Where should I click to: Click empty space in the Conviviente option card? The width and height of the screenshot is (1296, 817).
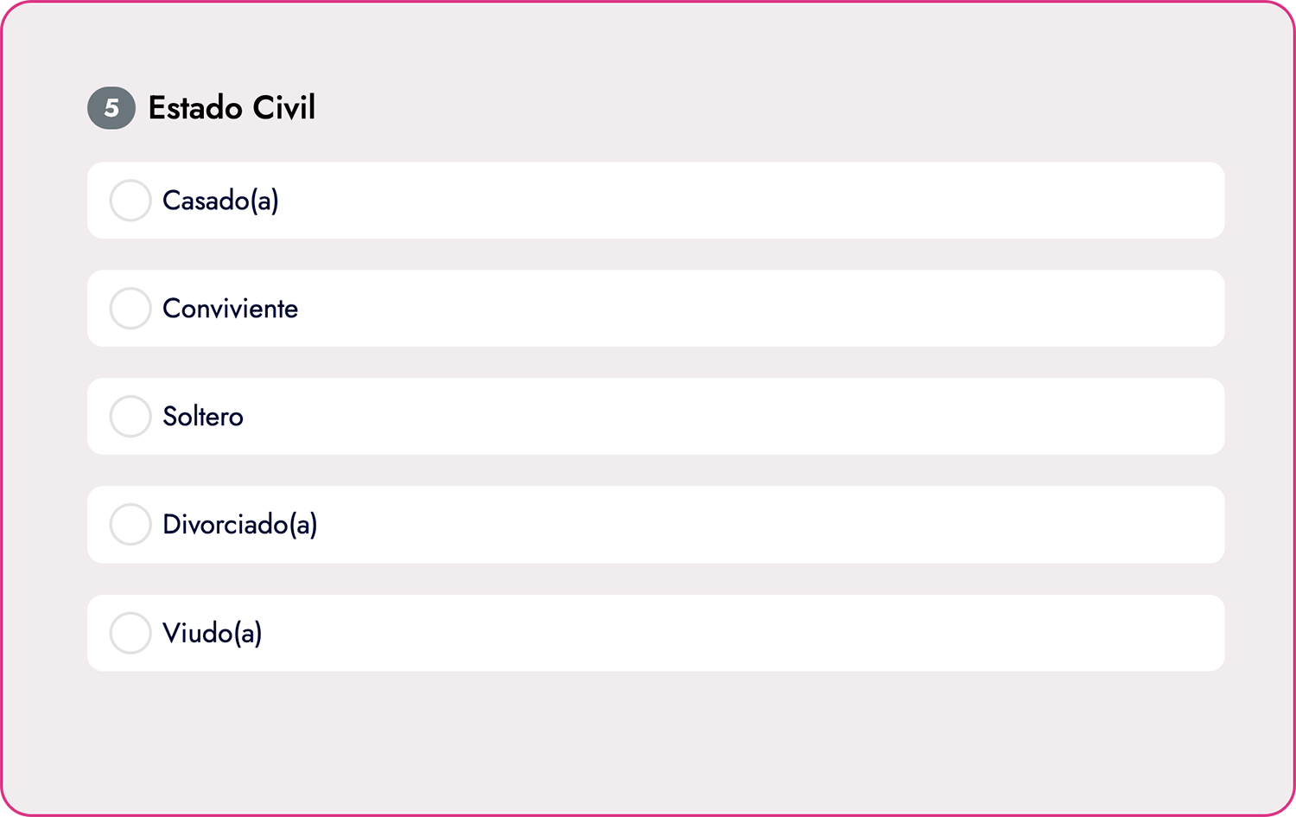point(734,309)
